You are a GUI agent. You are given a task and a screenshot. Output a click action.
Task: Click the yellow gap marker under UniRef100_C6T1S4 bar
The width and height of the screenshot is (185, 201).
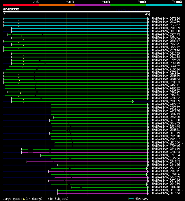pos(19,20)
